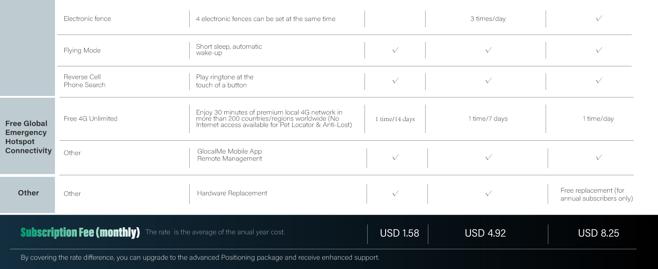This screenshot has height=269, width=658.
Task: Click the '3 times/day' electronic fence cell
Action: click(x=488, y=19)
